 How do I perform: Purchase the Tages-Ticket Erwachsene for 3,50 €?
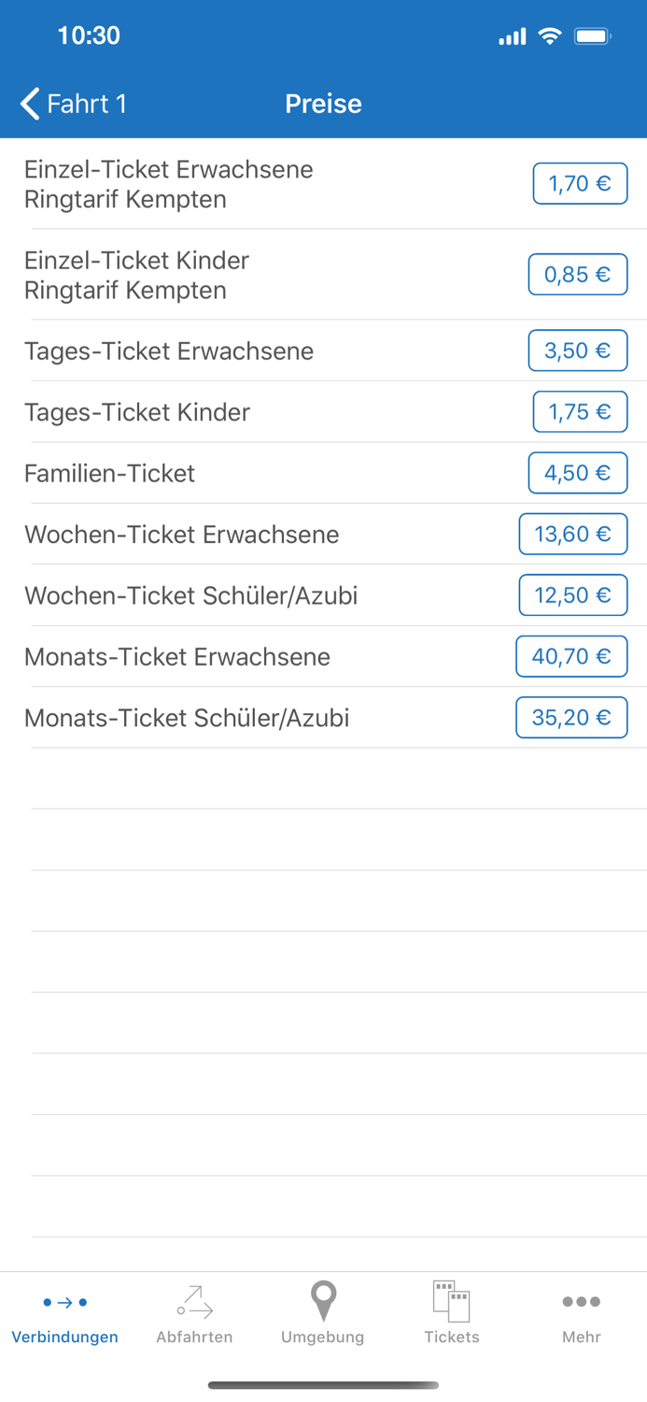[x=578, y=350]
